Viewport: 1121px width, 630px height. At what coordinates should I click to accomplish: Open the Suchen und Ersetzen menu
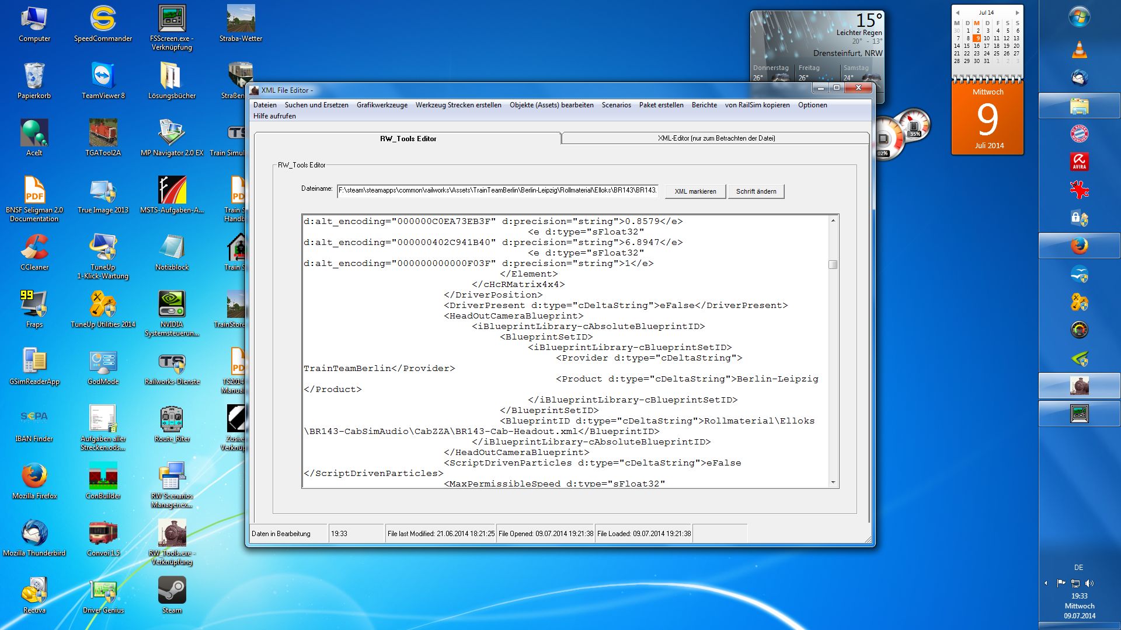pyautogui.click(x=316, y=105)
